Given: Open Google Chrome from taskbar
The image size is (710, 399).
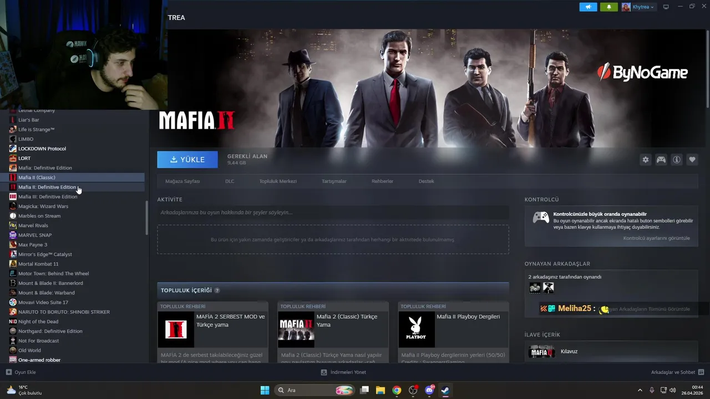Looking at the screenshot, I should (x=397, y=390).
